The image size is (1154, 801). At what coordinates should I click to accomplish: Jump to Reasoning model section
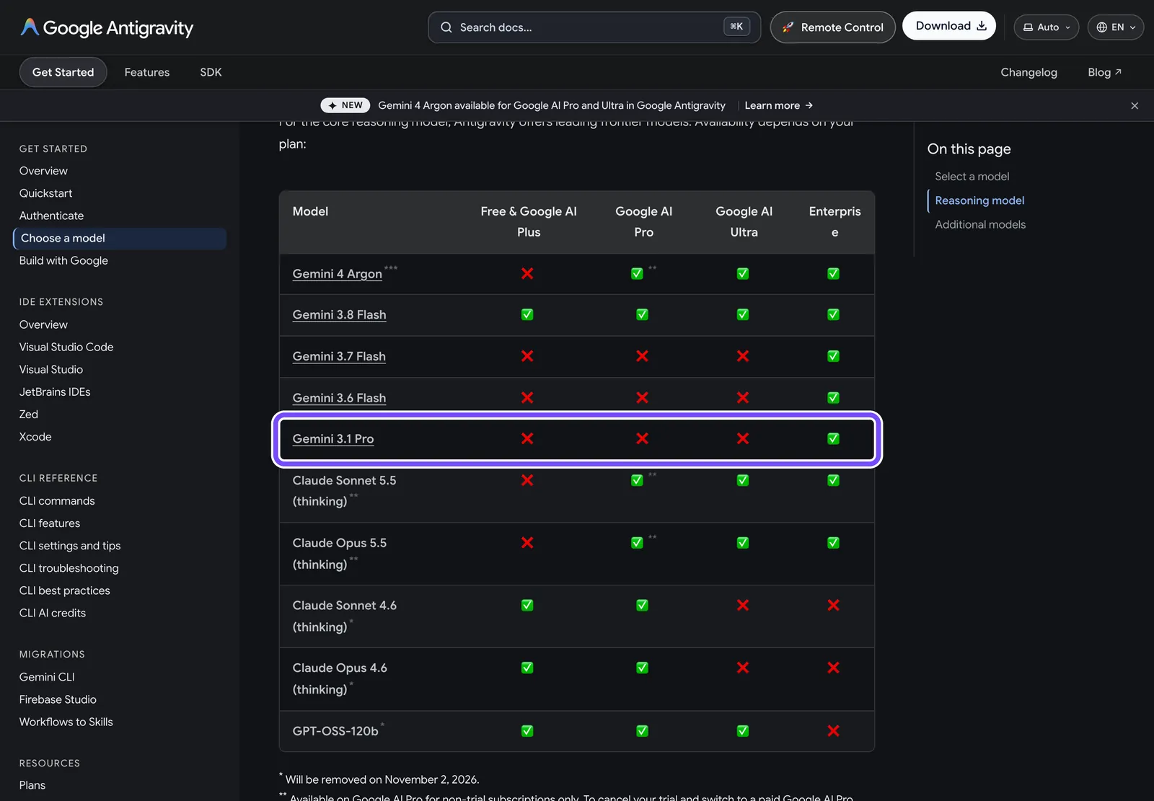(979, 200)
